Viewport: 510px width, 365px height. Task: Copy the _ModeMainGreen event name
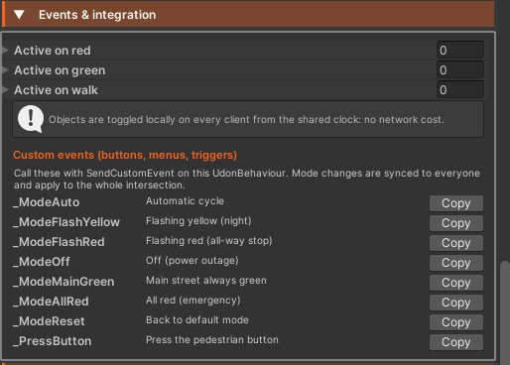click(456, 283)
